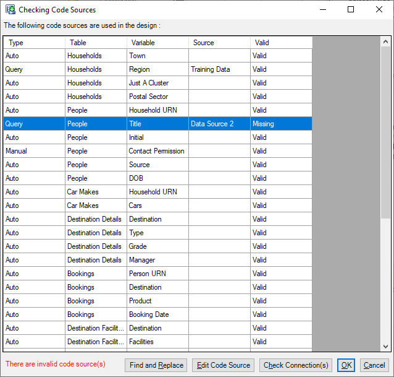Viewport: 394px width, 377px height.
Task: Close the Checking Code Sources dialog
Action: [x=379, y=9]
